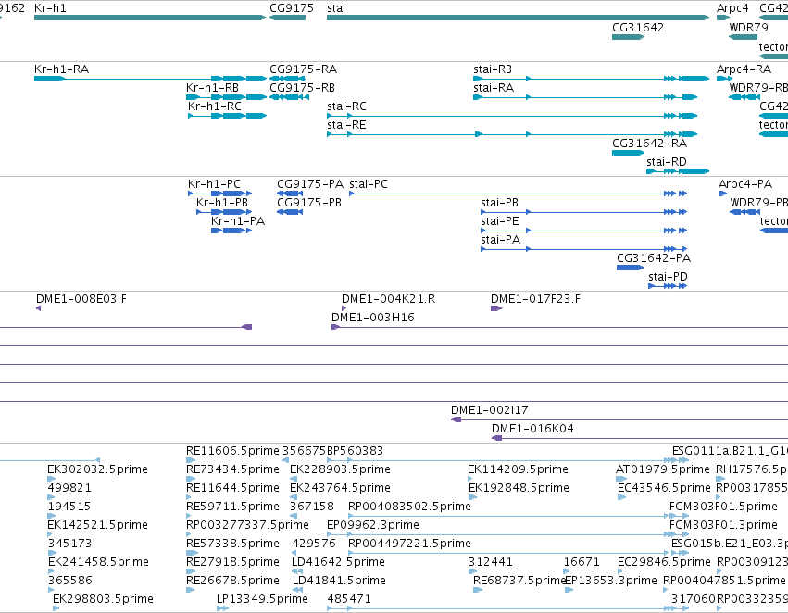Select transcript stai-RA

pos(585,97)
